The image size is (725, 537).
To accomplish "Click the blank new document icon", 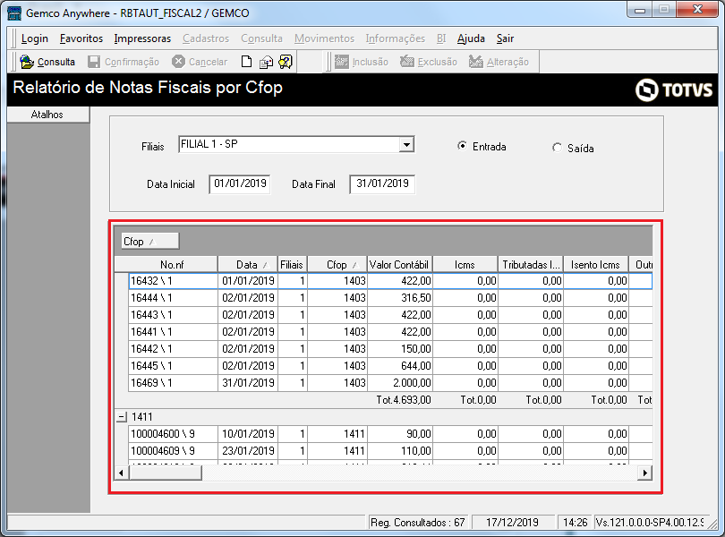I will [x=246, y=62].
